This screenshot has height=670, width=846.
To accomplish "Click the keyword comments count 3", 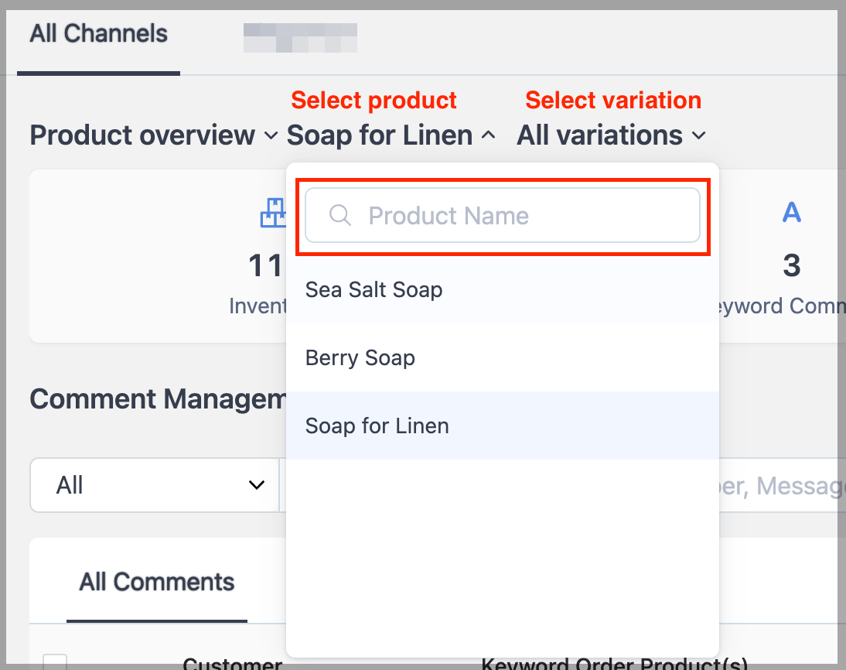I will point(791,265).
